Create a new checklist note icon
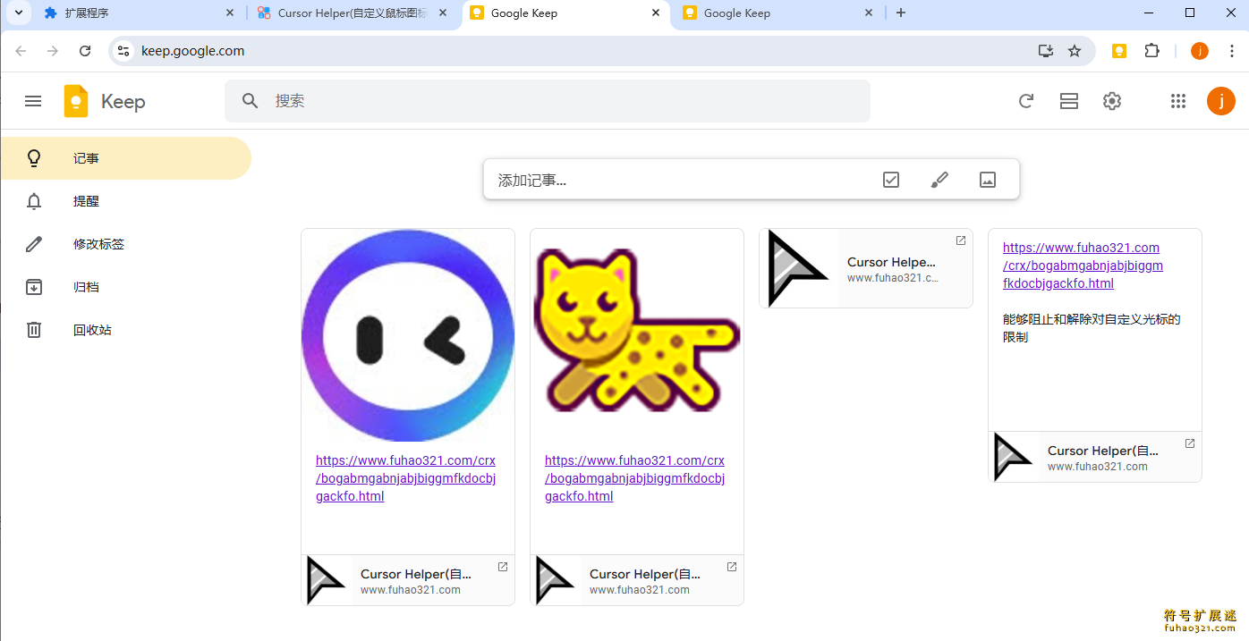 (x=891, y=180)
